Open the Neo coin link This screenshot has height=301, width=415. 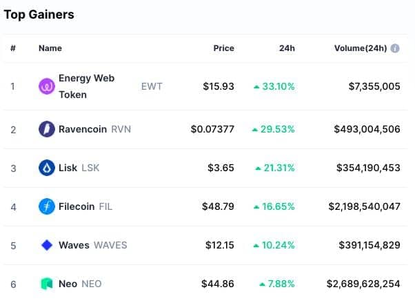(x=68, y=284)
